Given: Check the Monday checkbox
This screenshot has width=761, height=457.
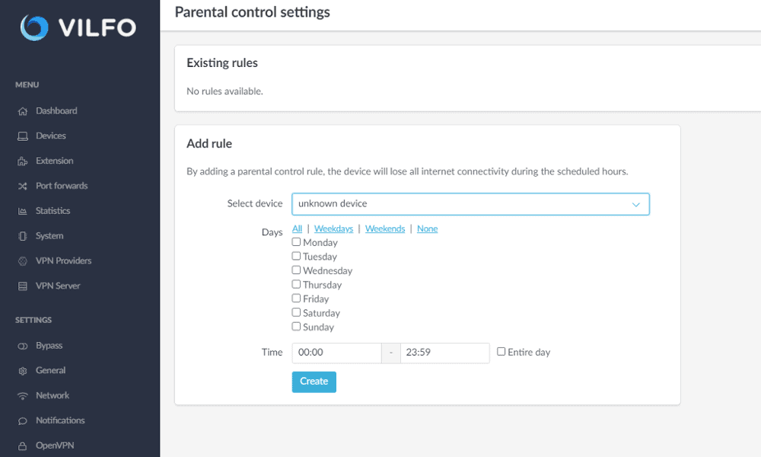Looking at the screenshot, I should click(x=296, y=242).
